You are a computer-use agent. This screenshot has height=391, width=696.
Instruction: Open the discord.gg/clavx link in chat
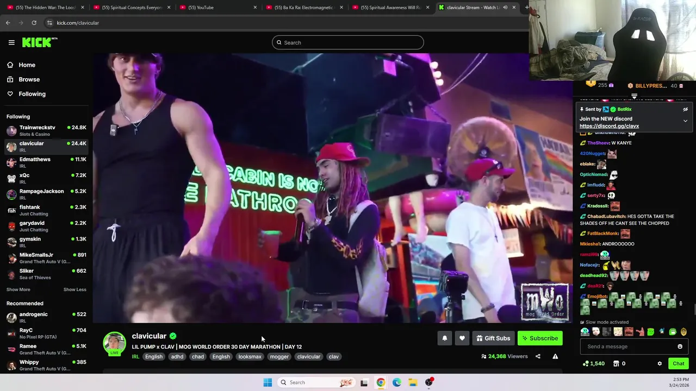point(609,126)
